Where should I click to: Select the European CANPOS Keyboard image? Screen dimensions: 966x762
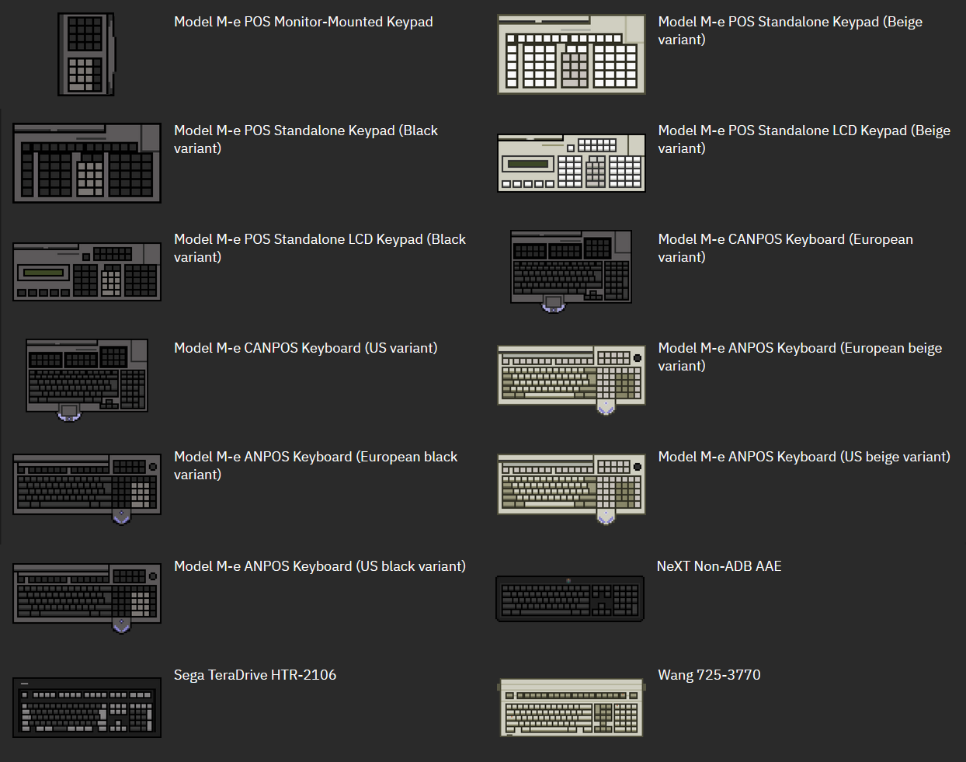[571, 268]
